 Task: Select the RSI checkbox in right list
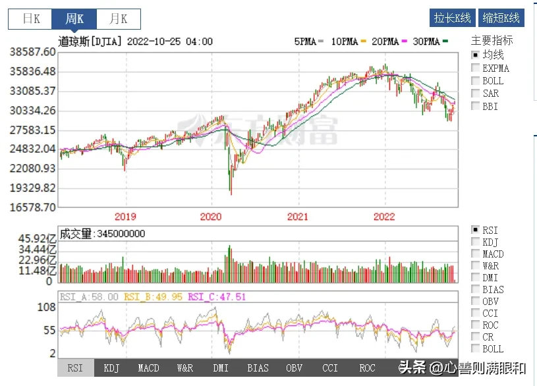pos(475,230)
